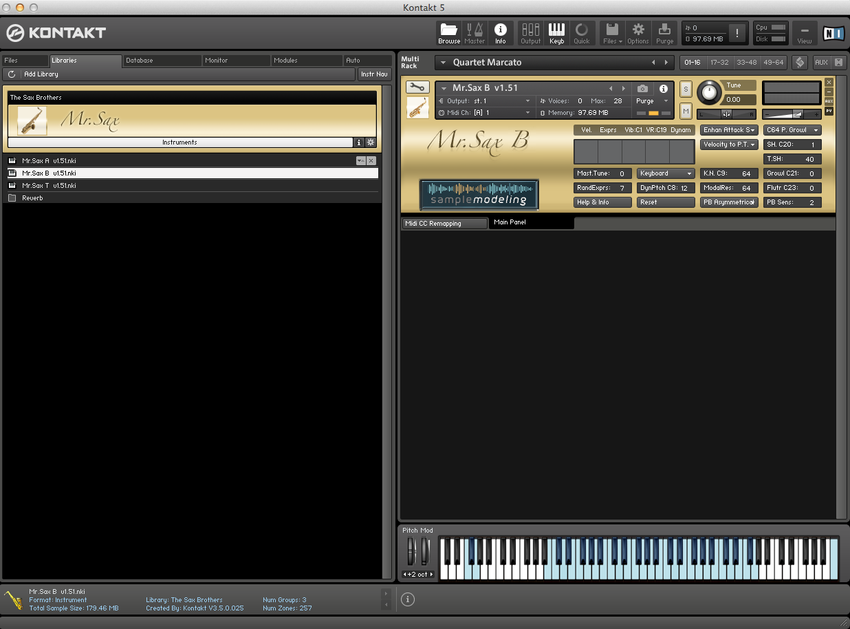
Task: Show the Output mixer icon
Action: [530, 32]
